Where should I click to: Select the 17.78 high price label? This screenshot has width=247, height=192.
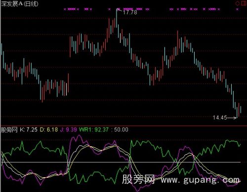(x=130, y=12)
